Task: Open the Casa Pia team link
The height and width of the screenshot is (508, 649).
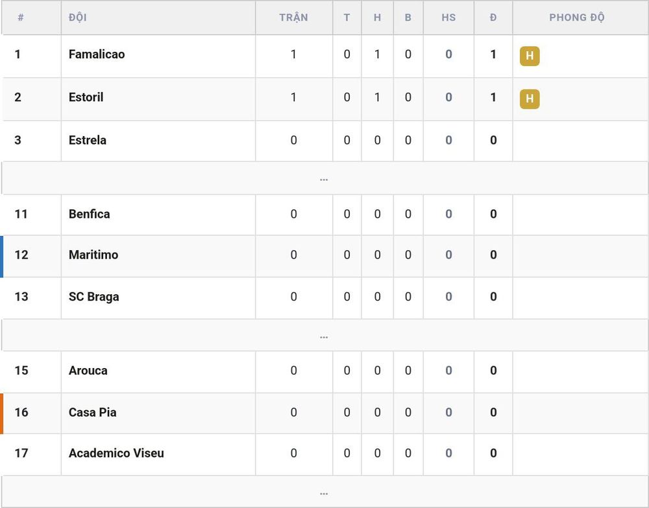Action: (x=92, y=412)
